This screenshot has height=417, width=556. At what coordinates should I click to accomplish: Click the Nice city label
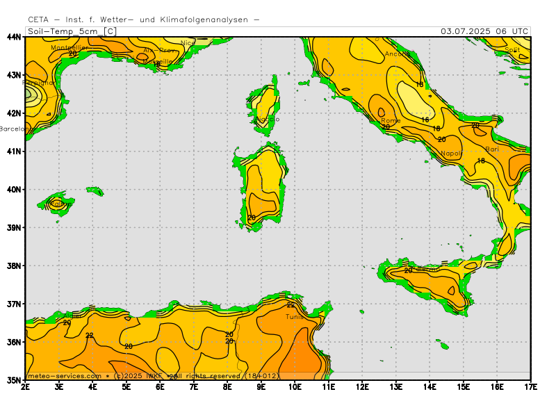click(188, 43)
